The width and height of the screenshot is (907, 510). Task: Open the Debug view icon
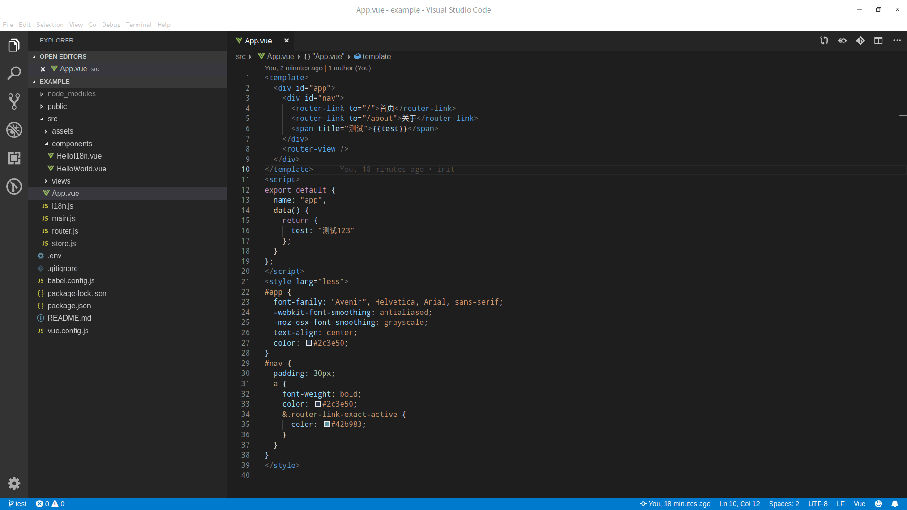14,130
